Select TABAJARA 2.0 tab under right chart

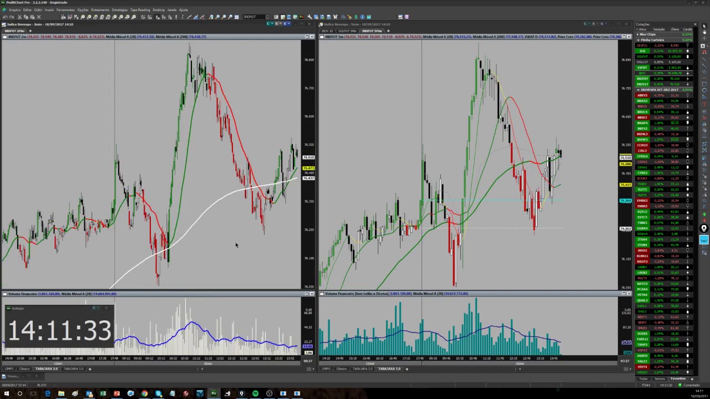pos(362,369)
